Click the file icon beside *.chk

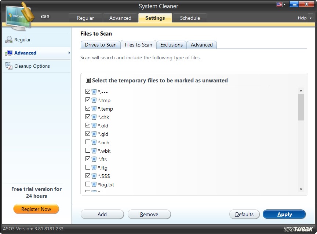(x=94, y=117)
